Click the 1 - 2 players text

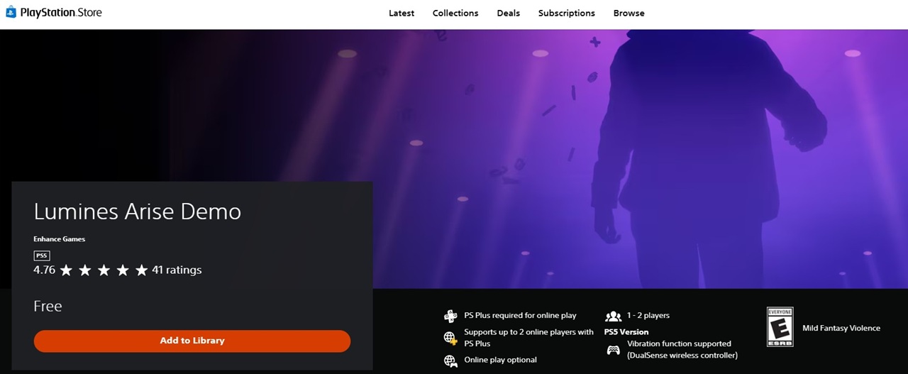point(648,315)
